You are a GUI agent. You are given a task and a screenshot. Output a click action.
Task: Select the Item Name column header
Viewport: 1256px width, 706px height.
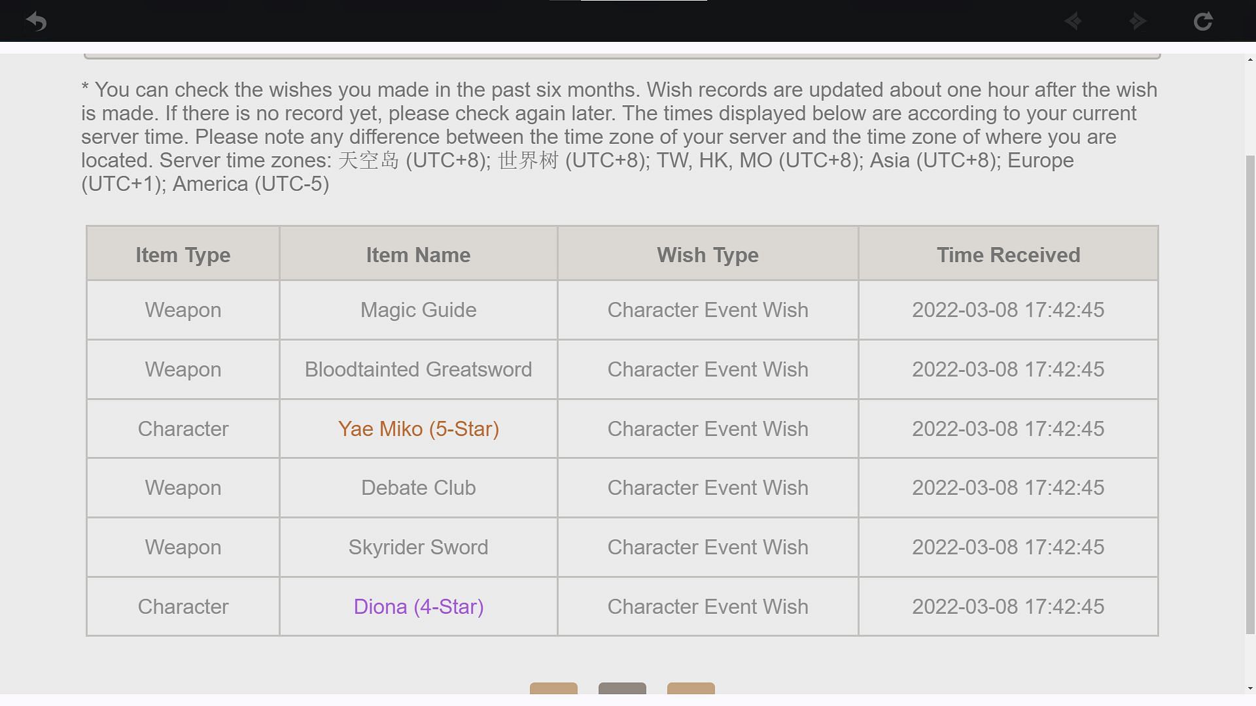pyautogui.click(x=419, y=254)
